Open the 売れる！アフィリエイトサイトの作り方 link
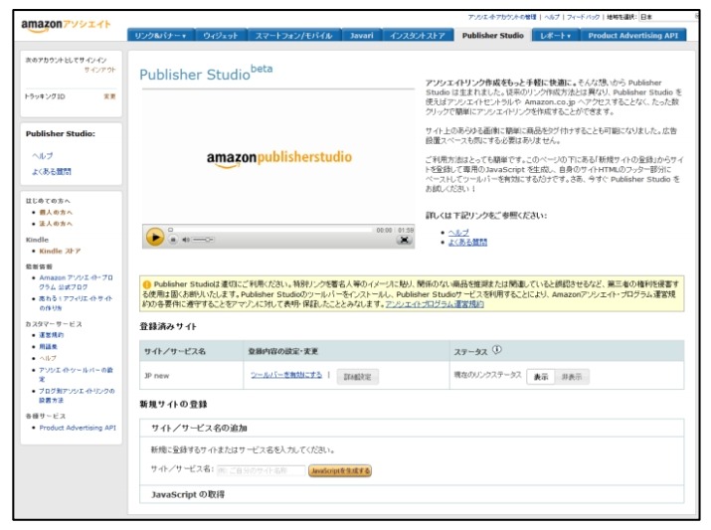 (x=76, y=303)
